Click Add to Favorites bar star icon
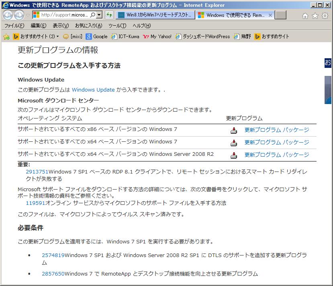333x286 pixels. coord(6,37)
